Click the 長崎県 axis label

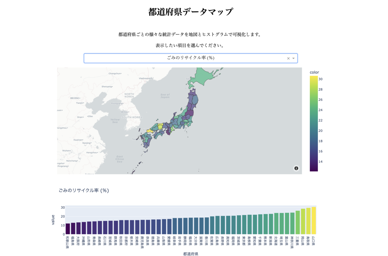pos(100,241)
